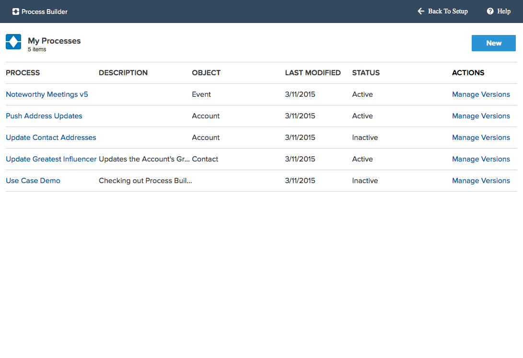Sort by the PROCESS column header

coord(23,73)
